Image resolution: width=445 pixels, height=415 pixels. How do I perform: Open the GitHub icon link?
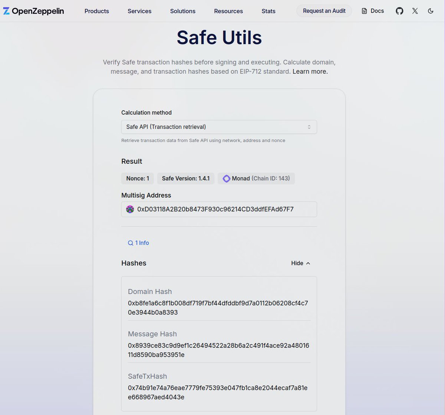click(399, 11)
